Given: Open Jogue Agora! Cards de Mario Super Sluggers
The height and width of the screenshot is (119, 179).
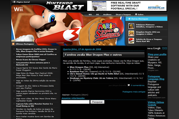Looking at the screenshot, I should point(36,69).
